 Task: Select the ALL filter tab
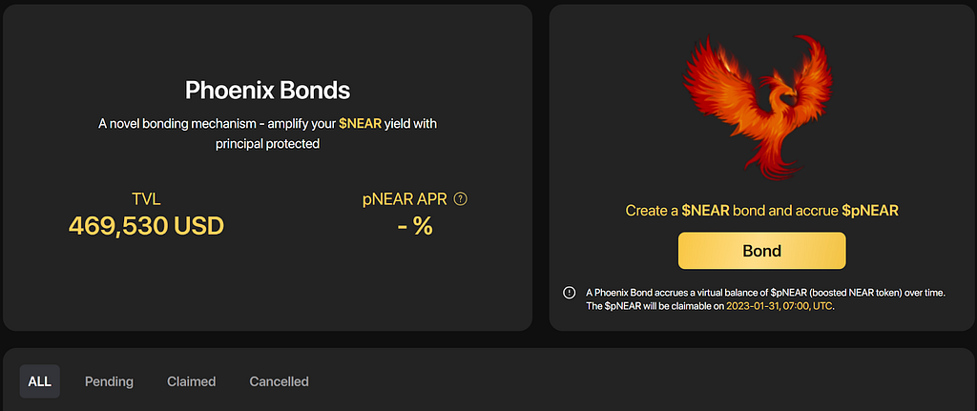point(40,381)
